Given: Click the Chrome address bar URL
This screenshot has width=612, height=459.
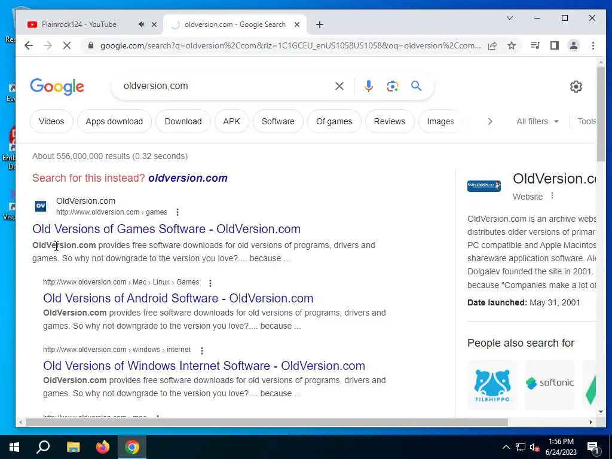Looking at the screenshot, I should point(290,45).
